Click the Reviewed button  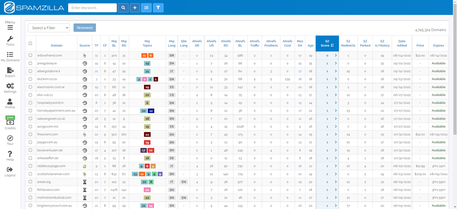tap(85, 28)
